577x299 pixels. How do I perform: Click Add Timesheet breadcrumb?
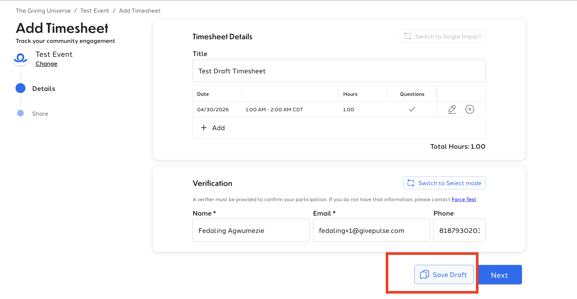coord(140,11)
